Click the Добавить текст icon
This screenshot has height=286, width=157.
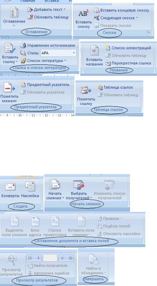coord(30,9)
